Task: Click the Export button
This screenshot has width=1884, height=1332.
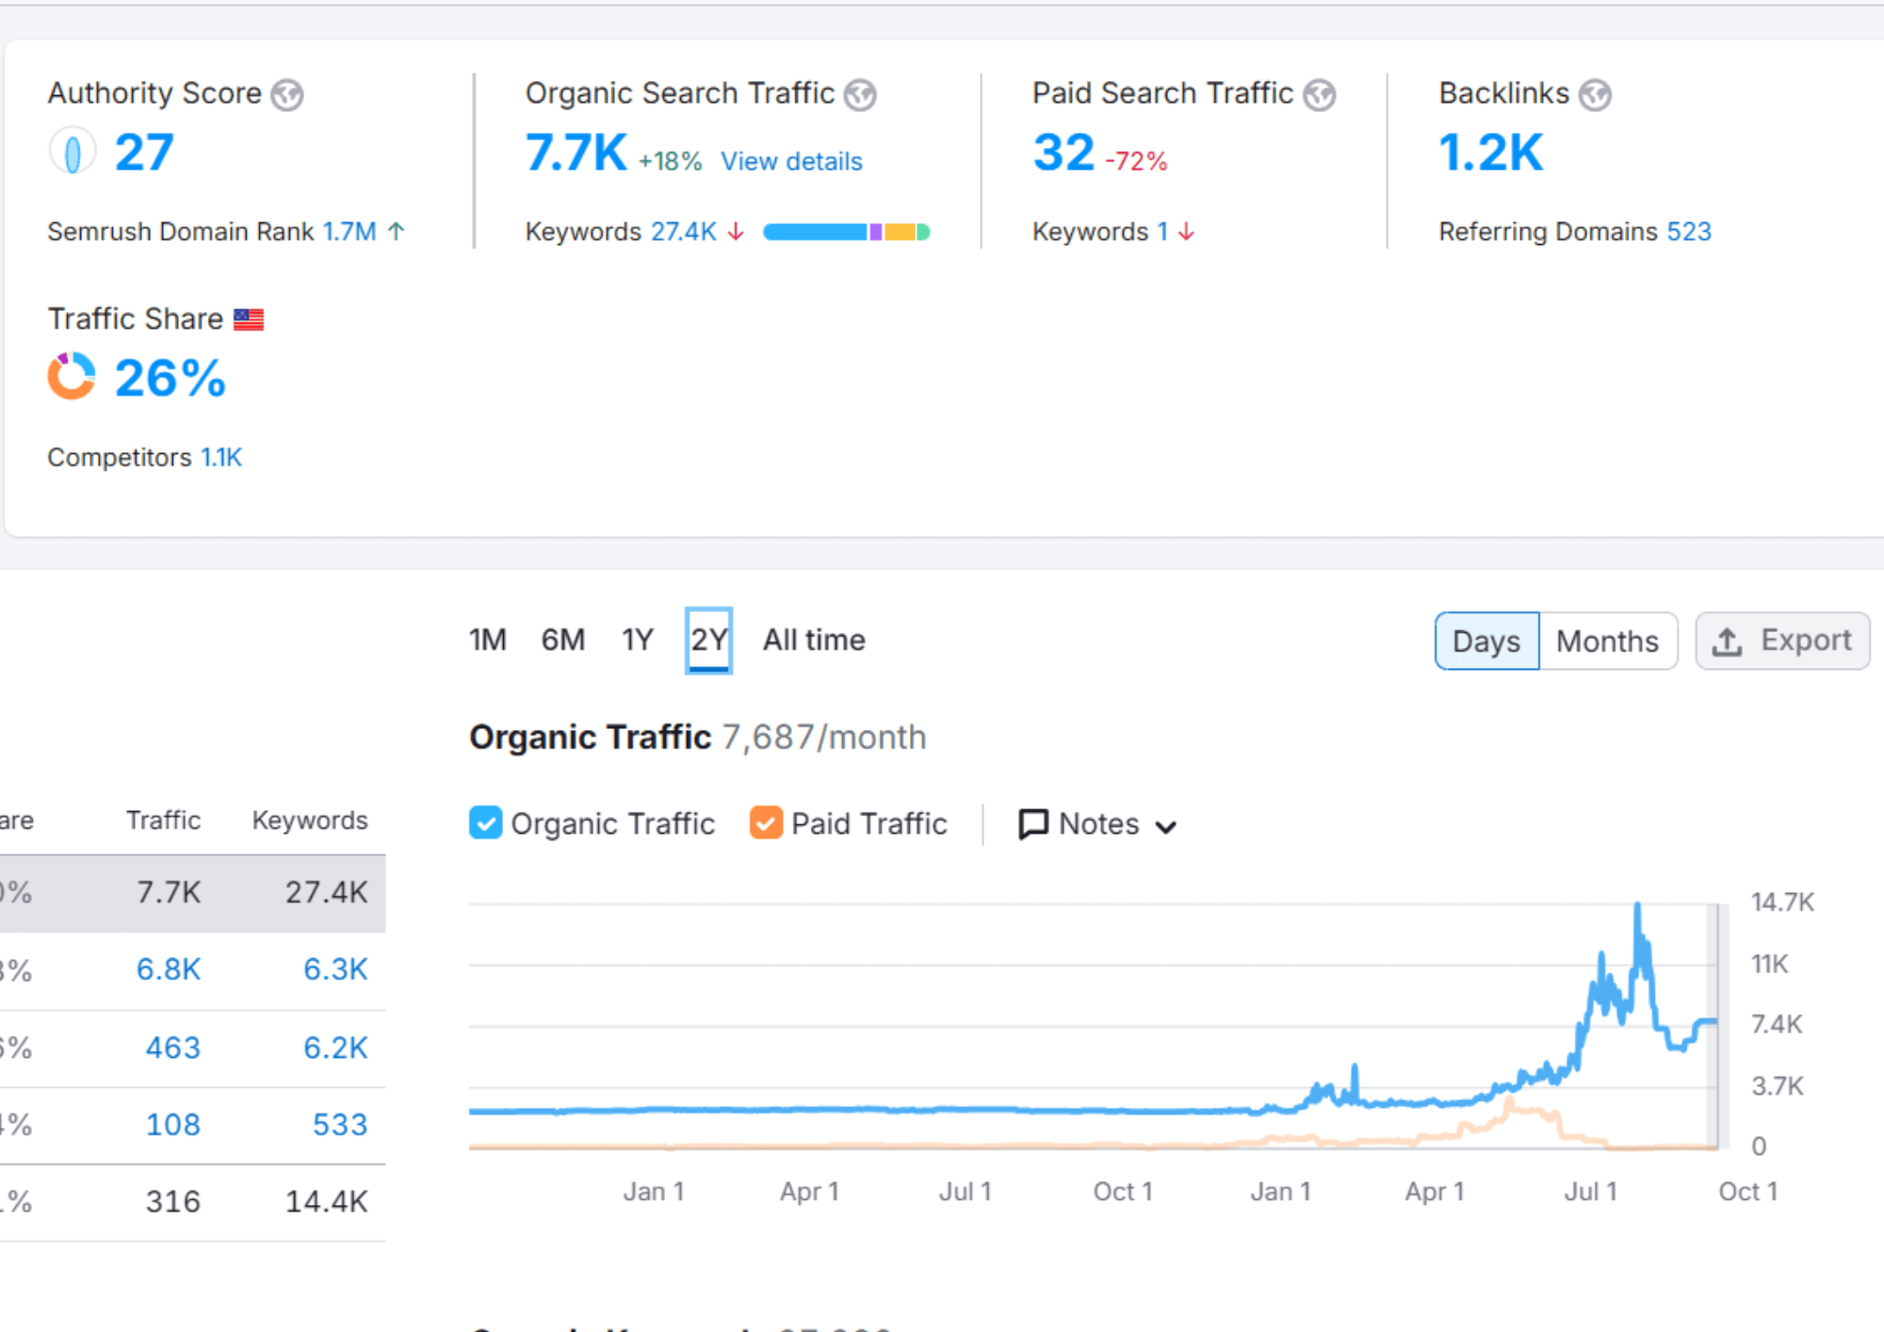Action: pyautogui.click(x=1782, y=642)
